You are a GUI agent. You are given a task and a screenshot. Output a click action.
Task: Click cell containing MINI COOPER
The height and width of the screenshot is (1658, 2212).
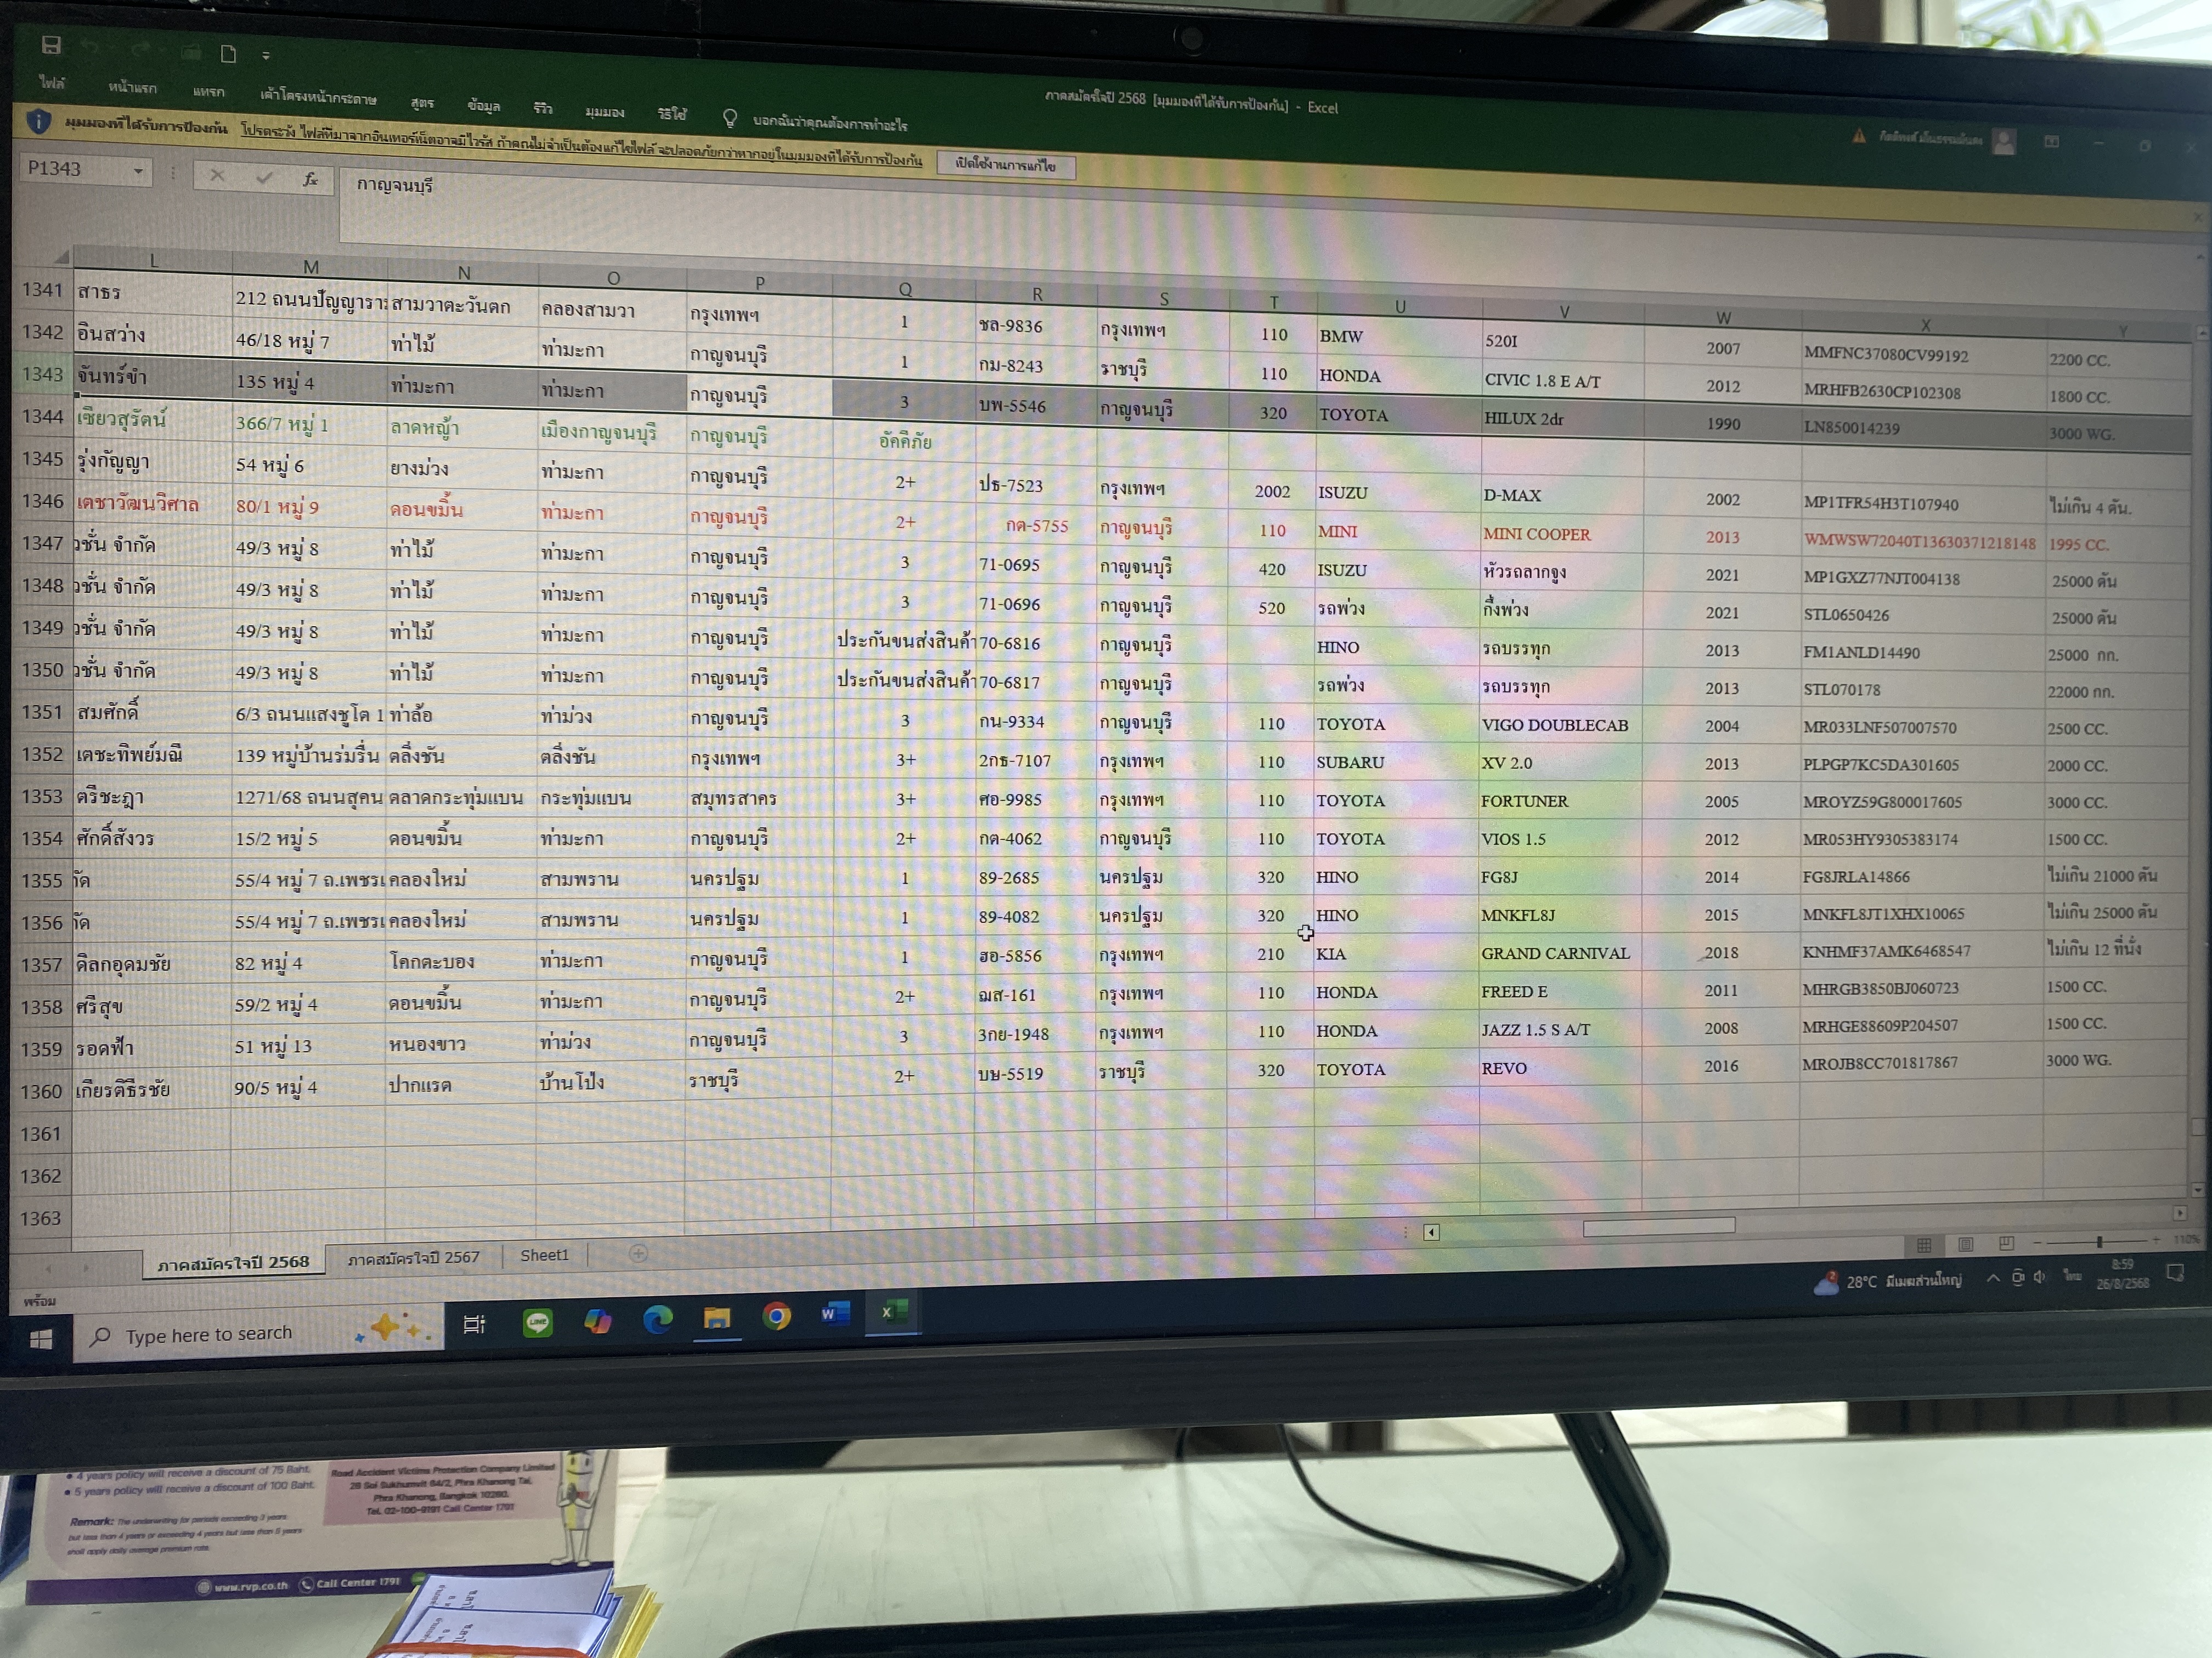[1561, 533]
